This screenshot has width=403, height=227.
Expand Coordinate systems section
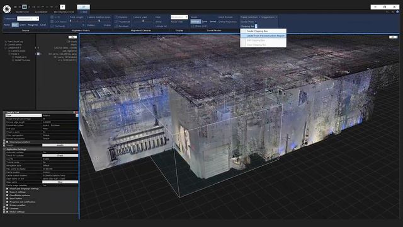coord(7,195)
